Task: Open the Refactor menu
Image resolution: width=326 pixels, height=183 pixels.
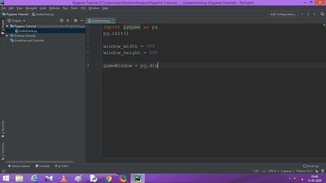Action: 55,8
